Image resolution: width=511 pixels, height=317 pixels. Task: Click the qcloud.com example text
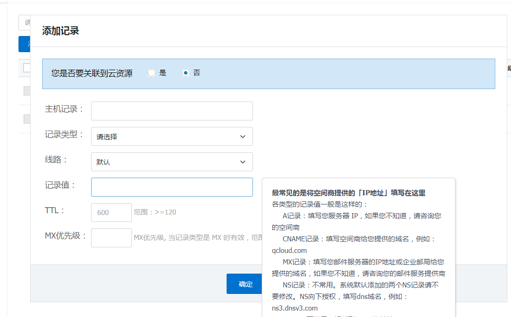click(x=289, y=251)
